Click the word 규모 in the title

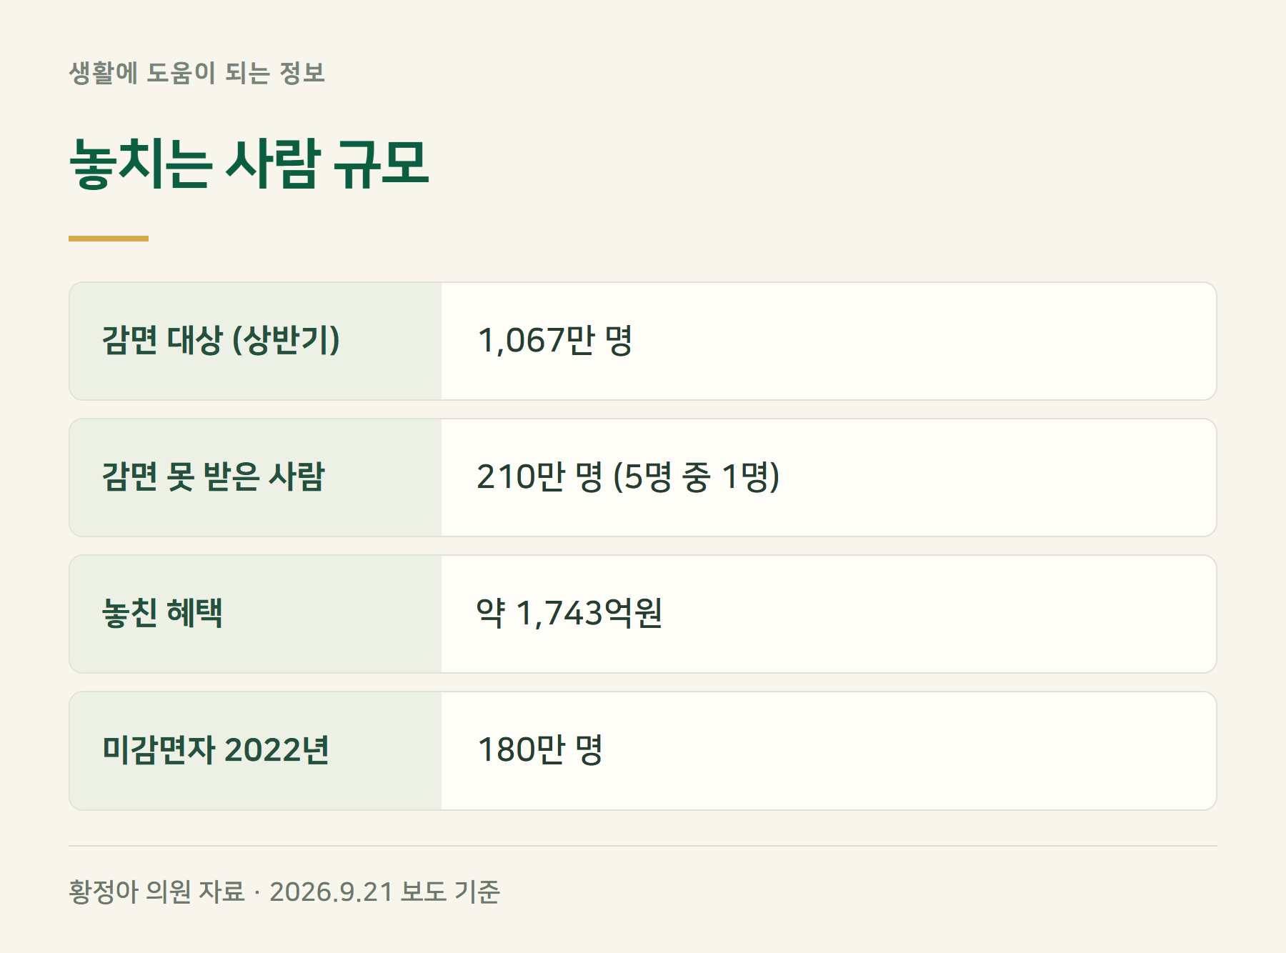point(382,164)
